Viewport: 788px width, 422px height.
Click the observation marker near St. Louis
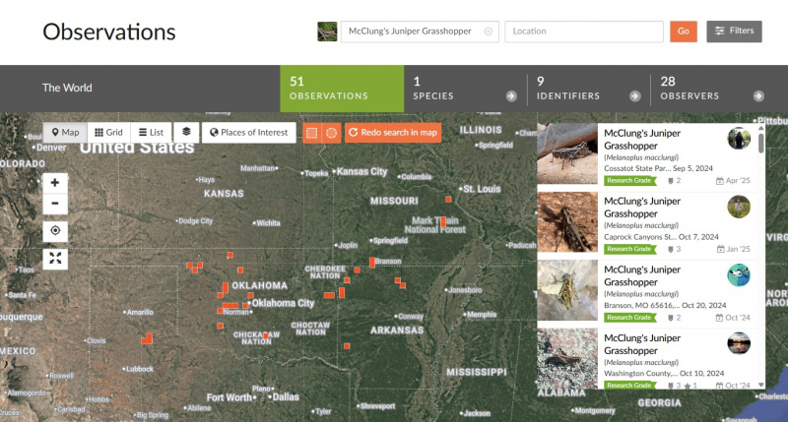pos(448,200)
